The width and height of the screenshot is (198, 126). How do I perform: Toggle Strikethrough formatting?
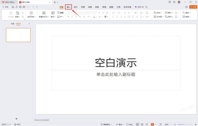[x=84, y=17]
